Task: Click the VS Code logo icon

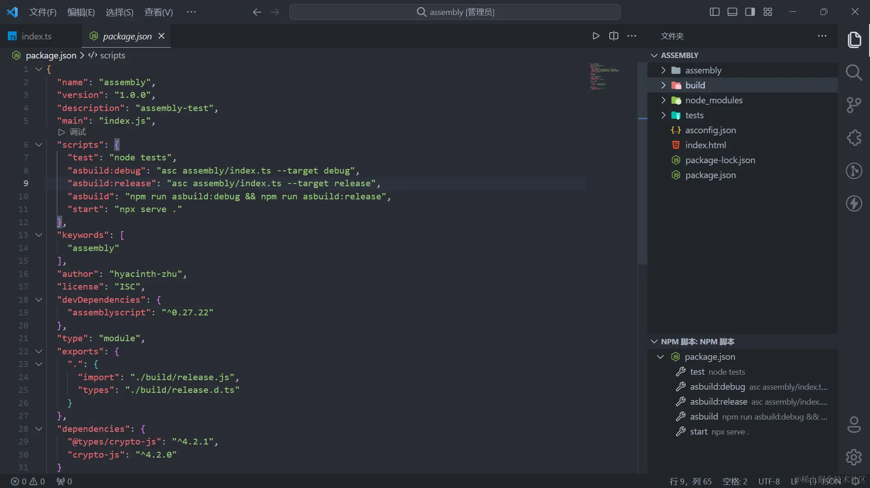Action: (x=12, y=12)
